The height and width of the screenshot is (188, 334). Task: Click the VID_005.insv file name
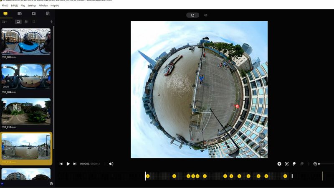point(9,57)
